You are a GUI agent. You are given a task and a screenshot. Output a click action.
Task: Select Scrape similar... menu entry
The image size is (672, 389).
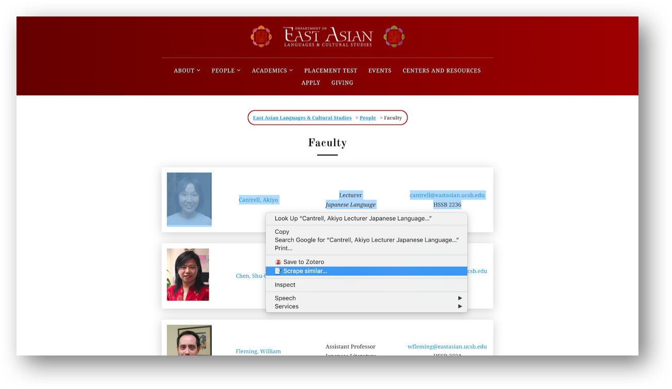click(x=366, y=271)
